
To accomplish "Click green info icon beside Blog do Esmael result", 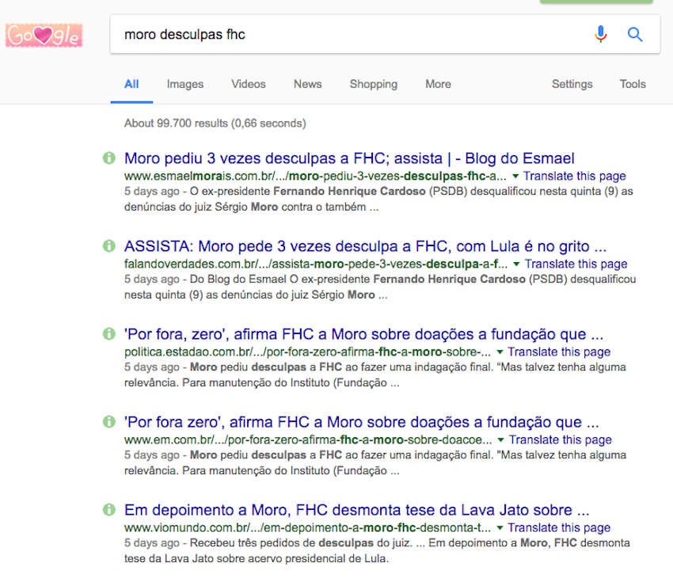I will point(109,158).
